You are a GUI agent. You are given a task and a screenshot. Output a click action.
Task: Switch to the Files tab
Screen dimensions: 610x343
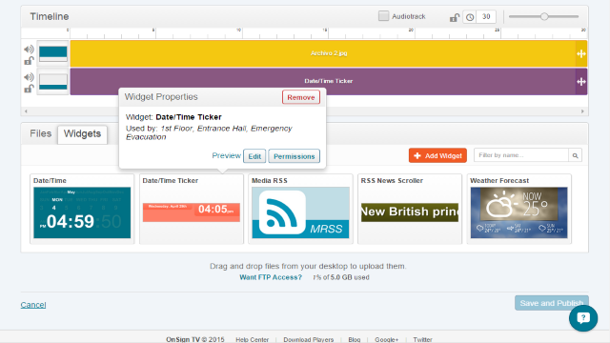point(40,133)
